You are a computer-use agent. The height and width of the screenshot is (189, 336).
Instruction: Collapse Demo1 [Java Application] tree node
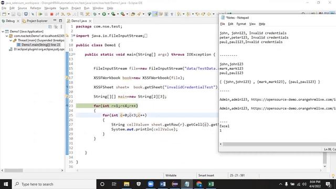coord(3,31)
